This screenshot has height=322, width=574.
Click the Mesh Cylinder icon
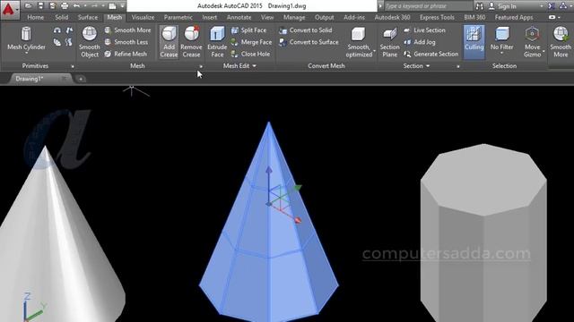pyautogui.click(x=26, y=34)
